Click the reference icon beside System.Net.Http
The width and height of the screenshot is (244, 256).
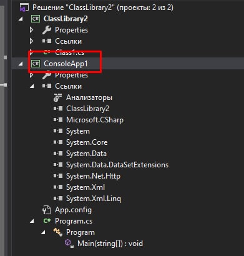coord(58,176)
